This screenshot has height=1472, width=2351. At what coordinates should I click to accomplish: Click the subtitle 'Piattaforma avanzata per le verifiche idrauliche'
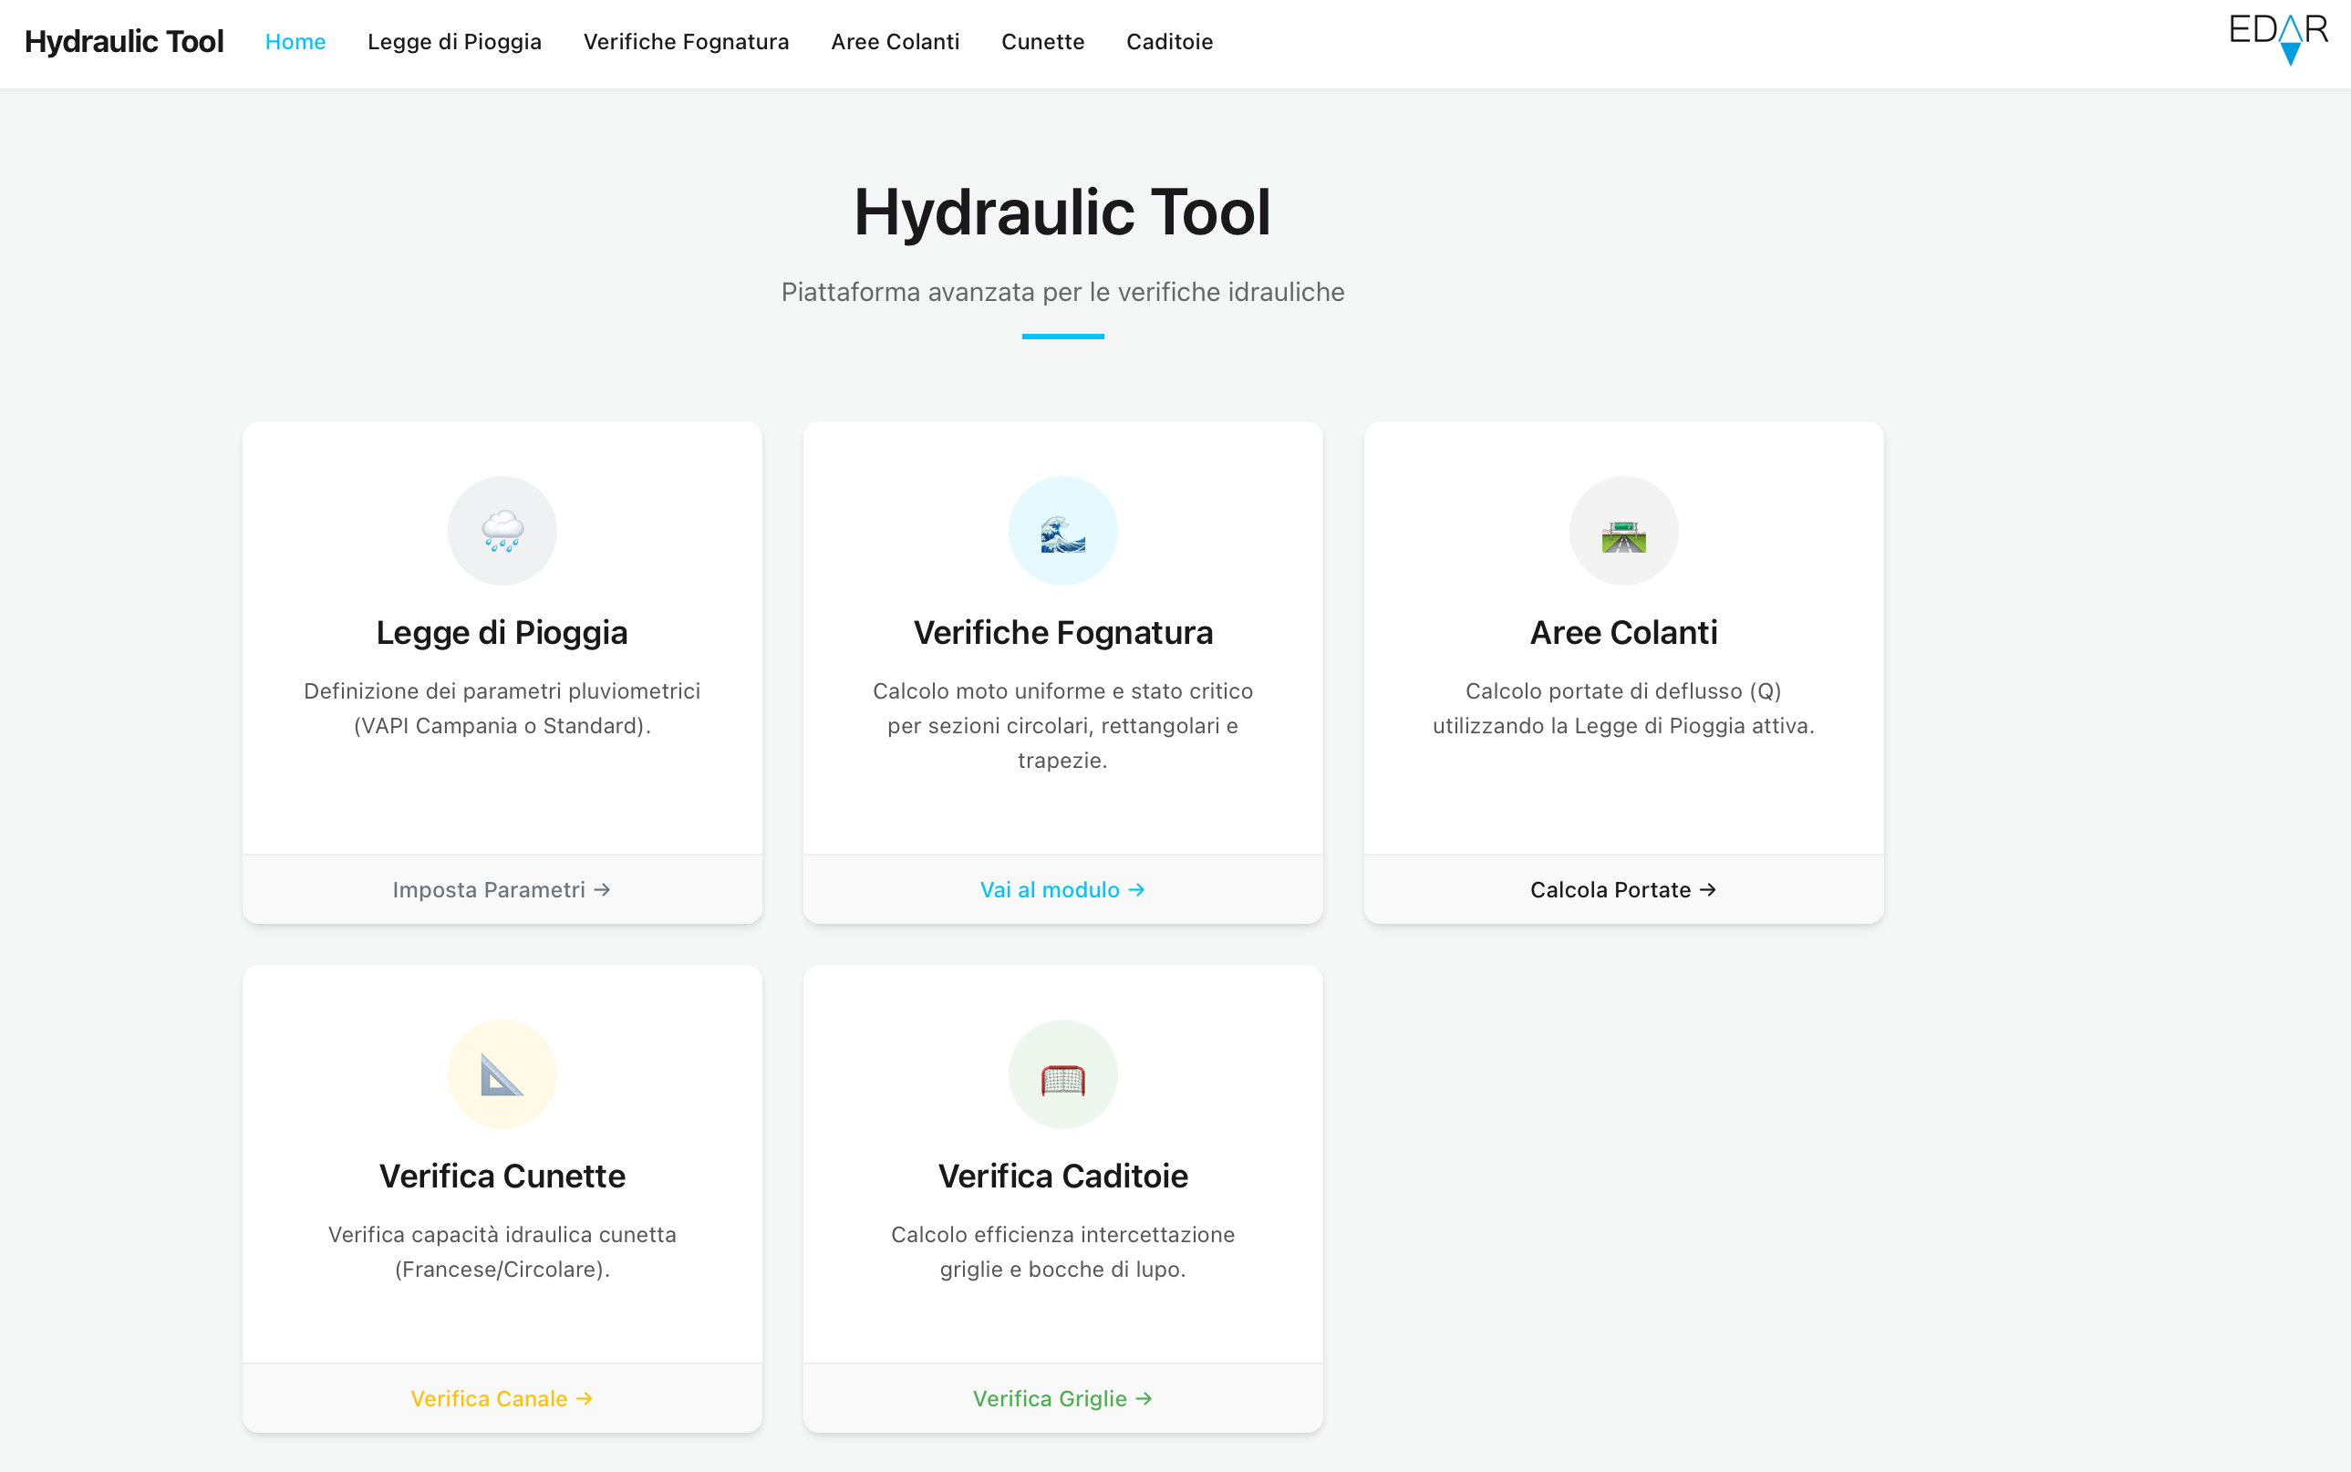(x=1062, y=292)
